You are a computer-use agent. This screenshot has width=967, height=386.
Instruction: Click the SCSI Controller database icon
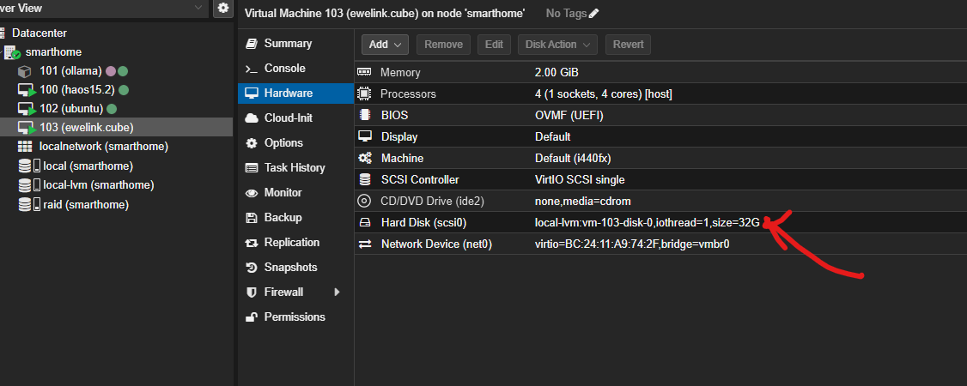click(365, 180)
